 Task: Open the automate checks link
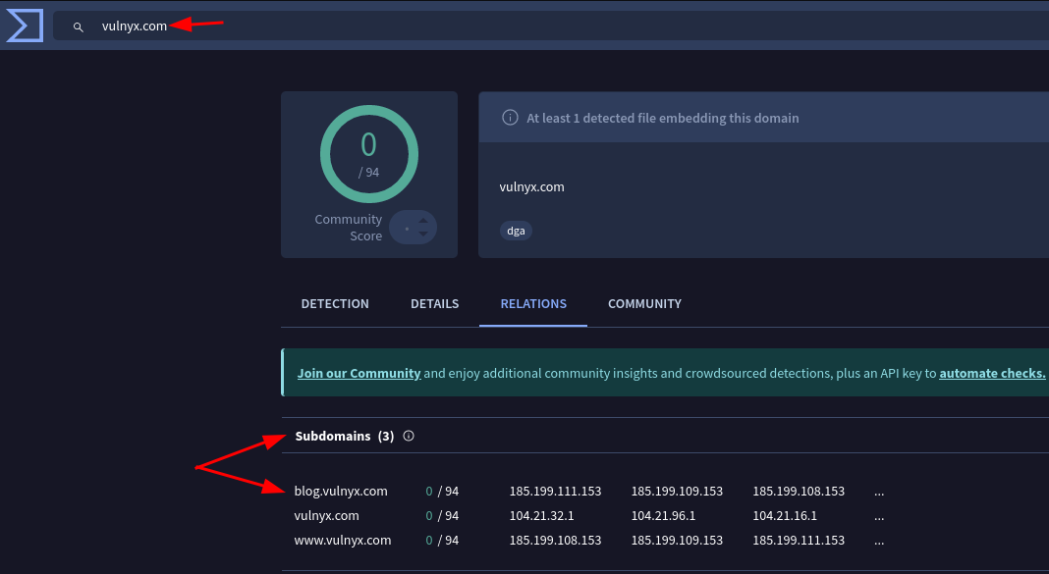(x=991, y=374)
